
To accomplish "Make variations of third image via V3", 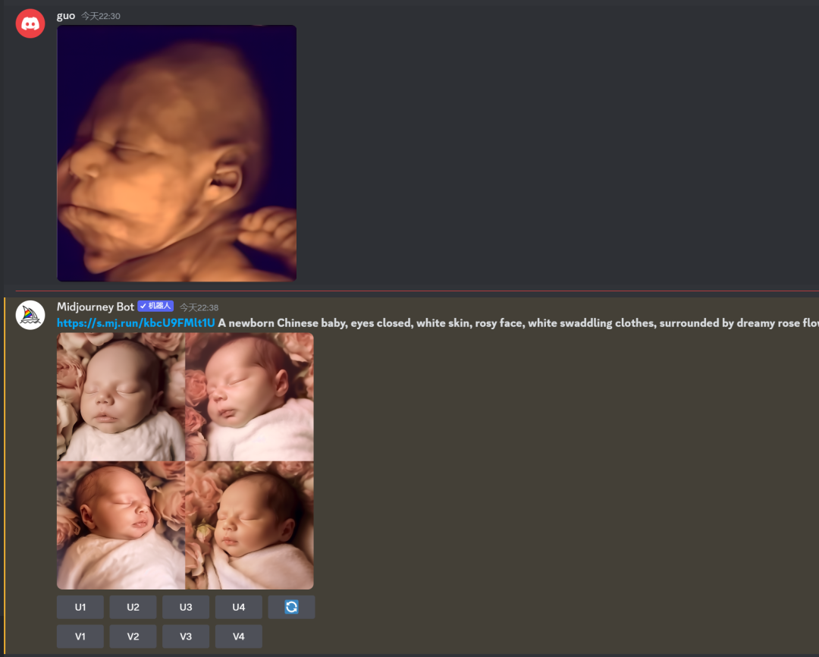I will click(x=186, y=636).
